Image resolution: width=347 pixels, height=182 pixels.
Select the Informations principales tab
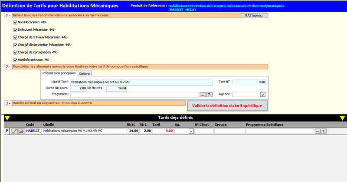point(59,73)
